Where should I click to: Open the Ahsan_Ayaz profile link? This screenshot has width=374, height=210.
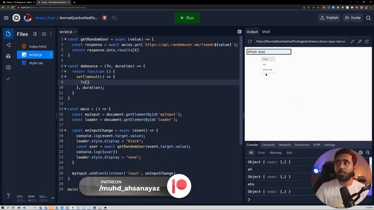click(45, 18)
